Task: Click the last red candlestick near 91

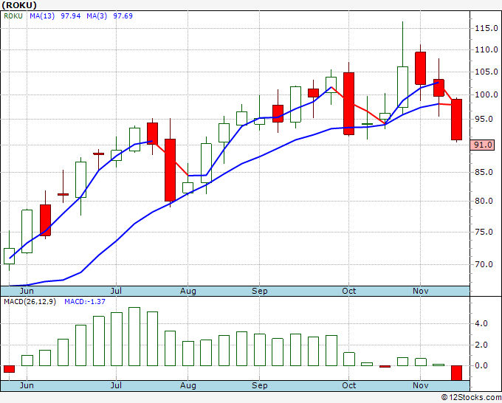Action: coord(456,120)
